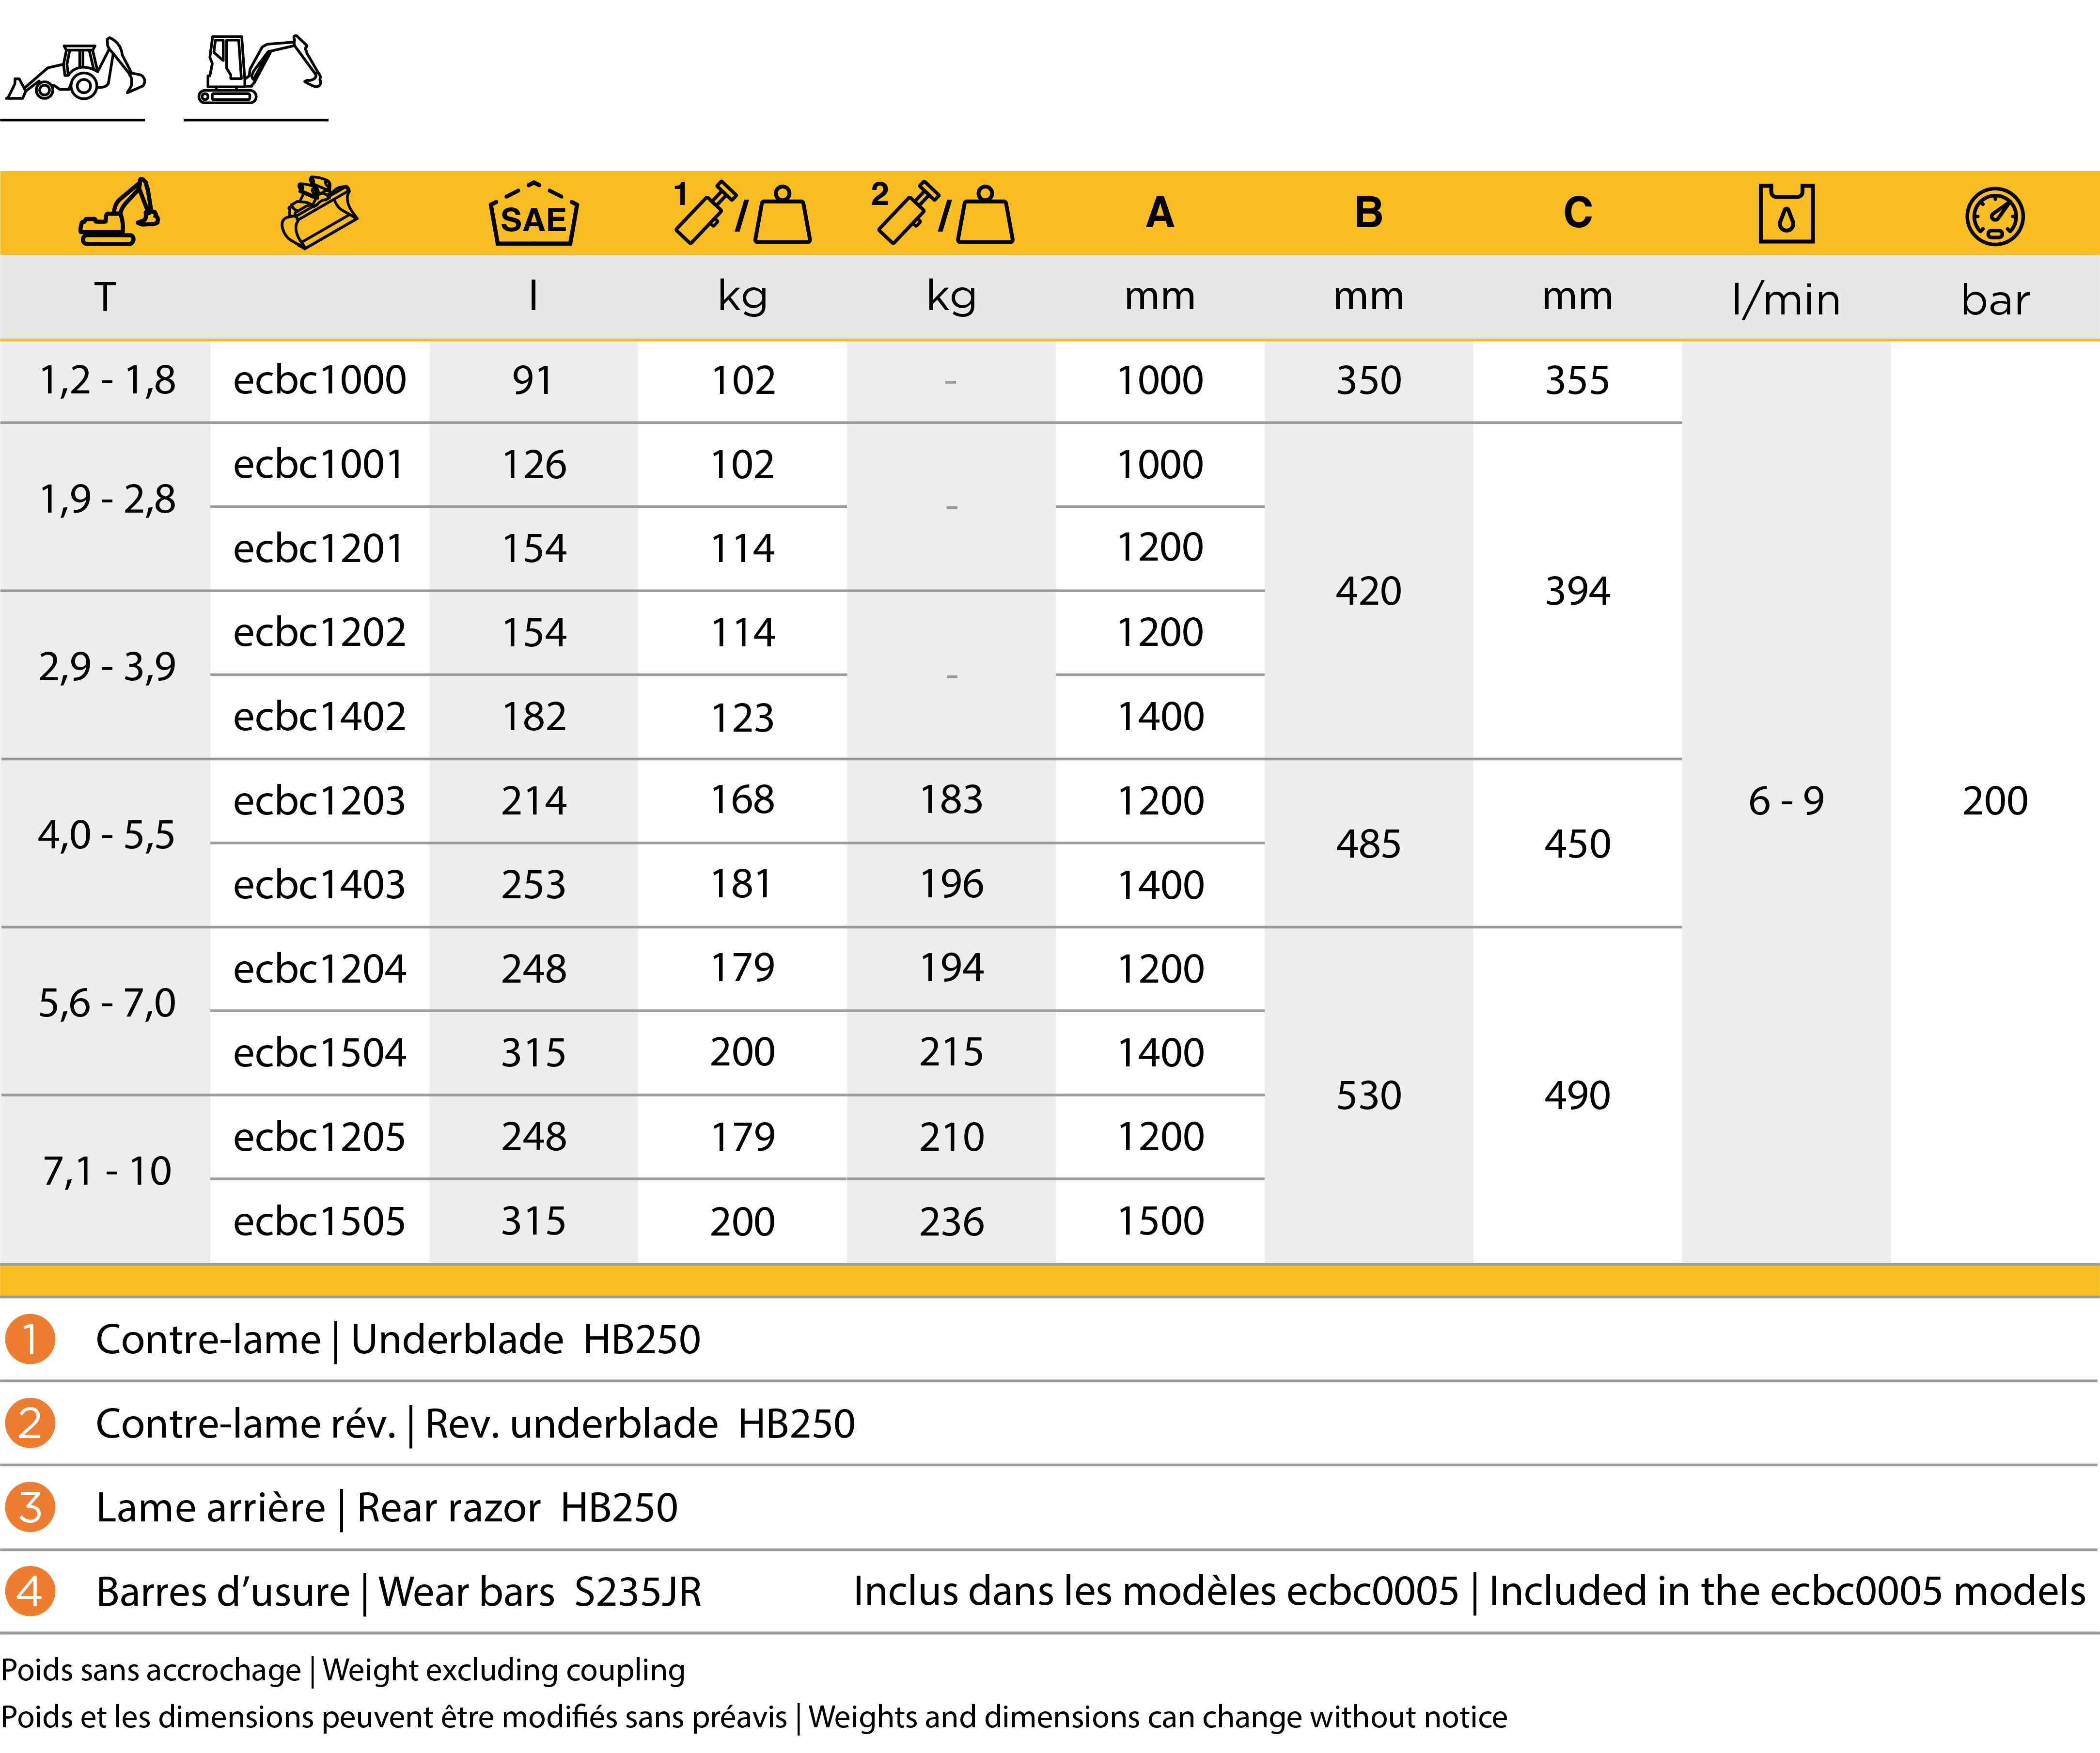The height and width of the screenshot is (1753, 2100).
Task: Click orange circle number 2
Action: [30, 1423]
